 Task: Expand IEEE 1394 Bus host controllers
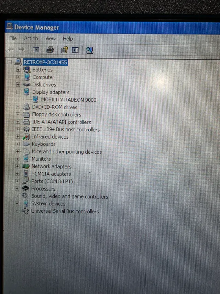18,129
